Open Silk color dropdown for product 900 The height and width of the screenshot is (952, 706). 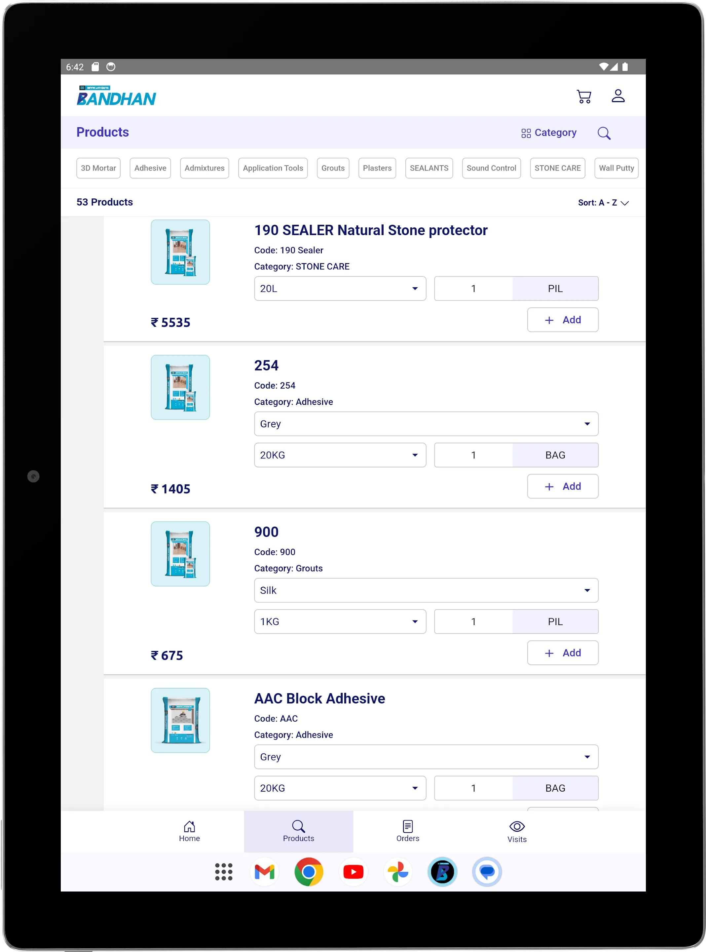[426, 590]
